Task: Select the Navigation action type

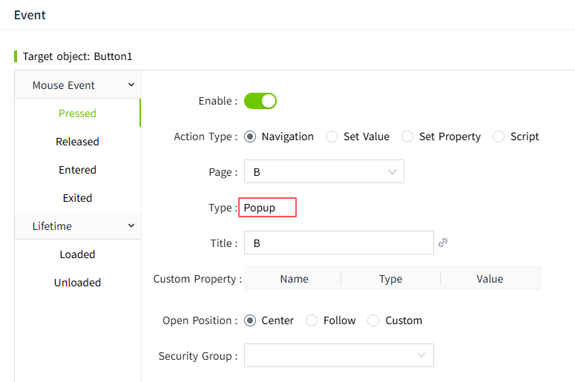Action: (250, 136)
